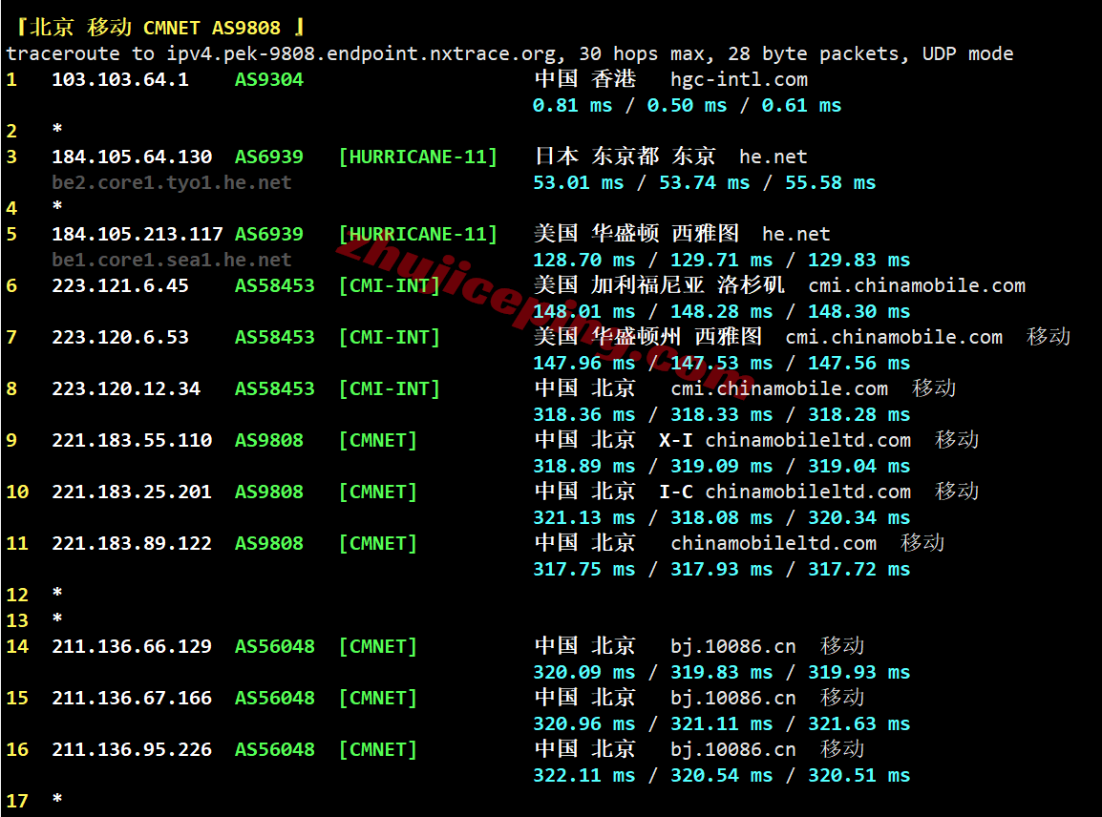The height and width of the screenshot is (817, 1102).
Task: Click hop number 12
Action: click(17, 595)
